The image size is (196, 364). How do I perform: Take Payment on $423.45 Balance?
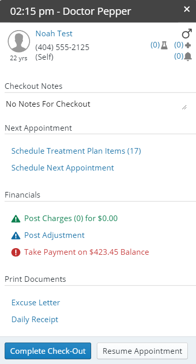pos(87,252)
